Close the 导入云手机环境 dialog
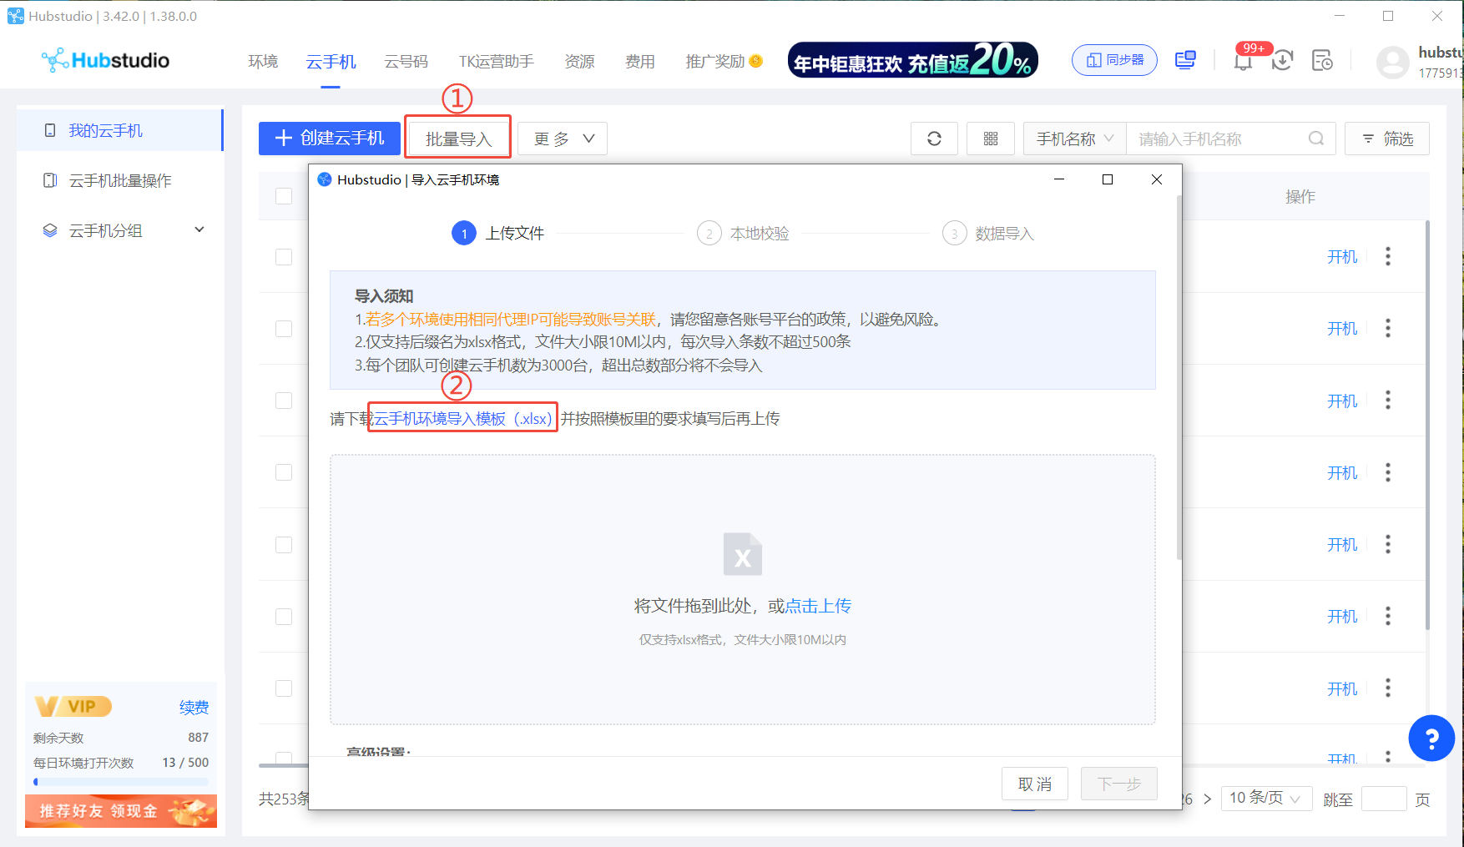Viewport: 1464px width, 847px height. click(x=1157, y=179)
